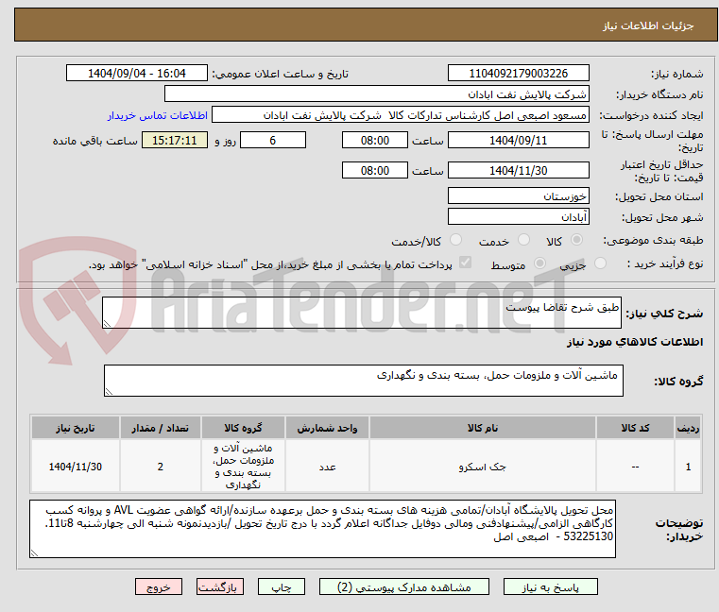
Task: Click the 'تعداد / مقدار' column header
Action: tap(160, 428)
